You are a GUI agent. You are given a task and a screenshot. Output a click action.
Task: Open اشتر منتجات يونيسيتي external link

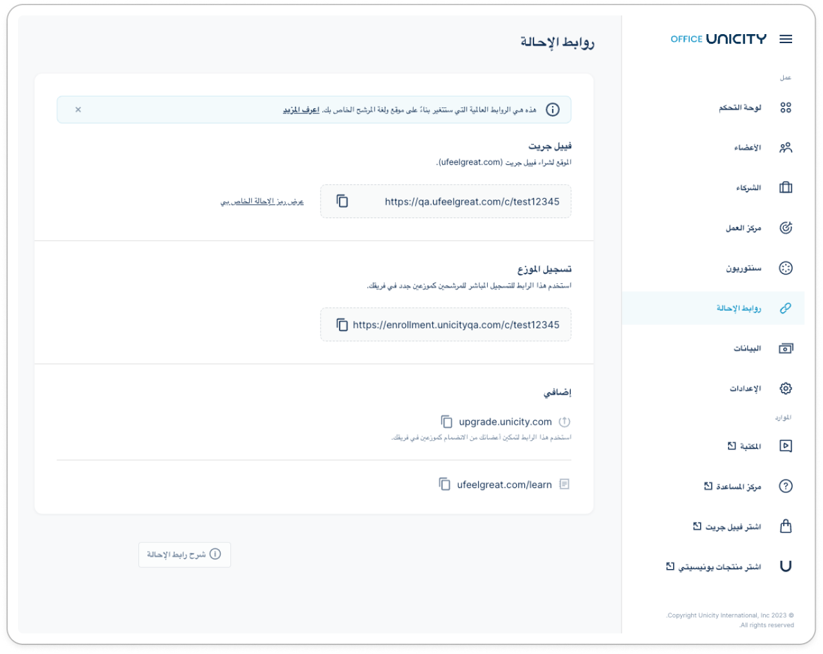point(714,566)
